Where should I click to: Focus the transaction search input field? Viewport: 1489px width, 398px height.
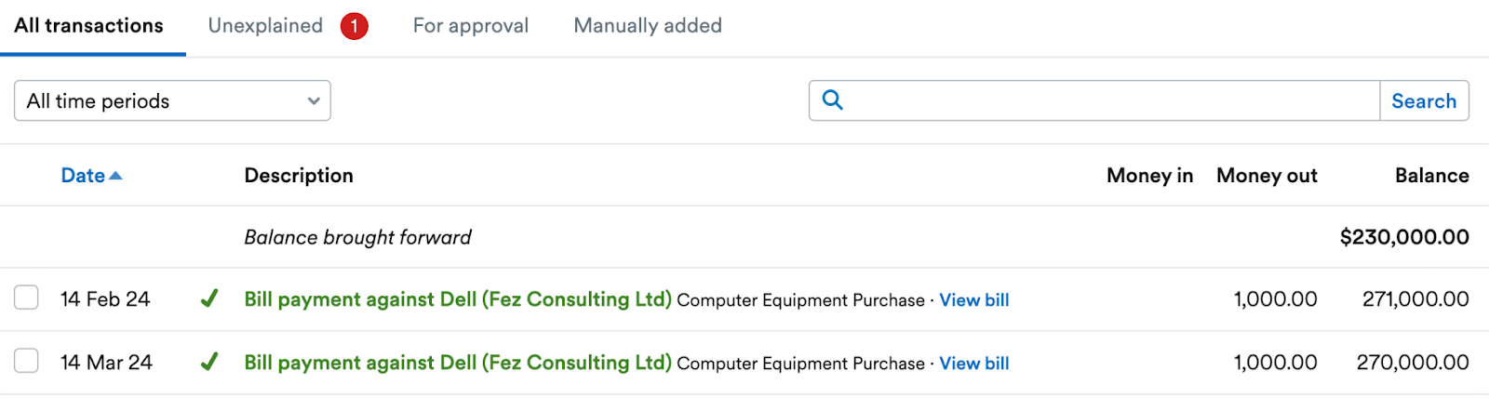[x=1113, y=100]
